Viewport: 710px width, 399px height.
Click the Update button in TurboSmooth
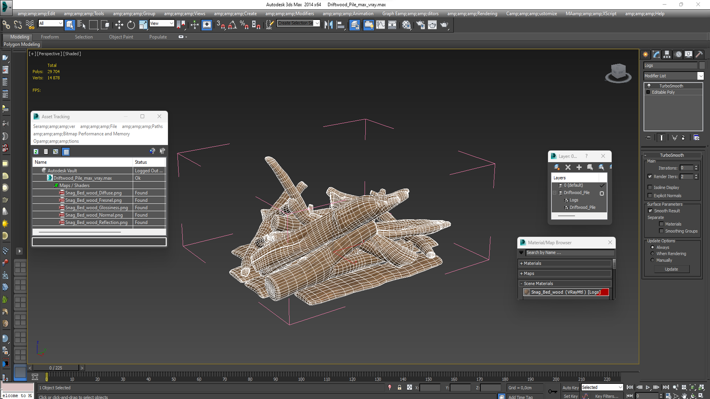pyautogui.click(x=671, y=269)
